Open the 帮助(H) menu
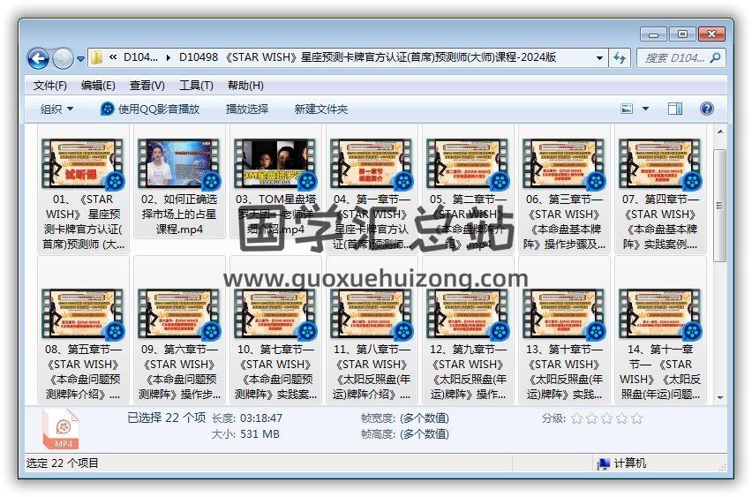 point(245,86)
